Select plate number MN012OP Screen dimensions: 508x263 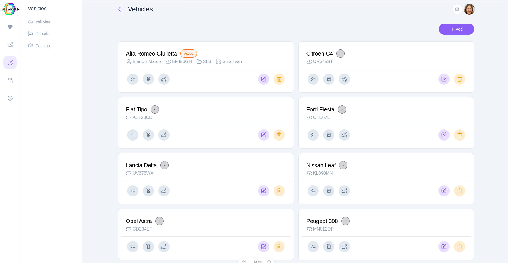tap(323, 229)
